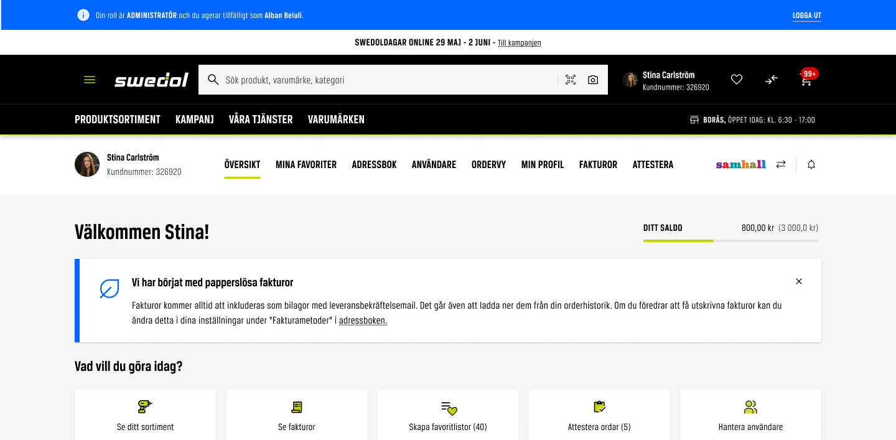The height and width of the screenshot is (440, 896).
Task: Click LOGGA UT link
Action: click(x=807, y=16)
